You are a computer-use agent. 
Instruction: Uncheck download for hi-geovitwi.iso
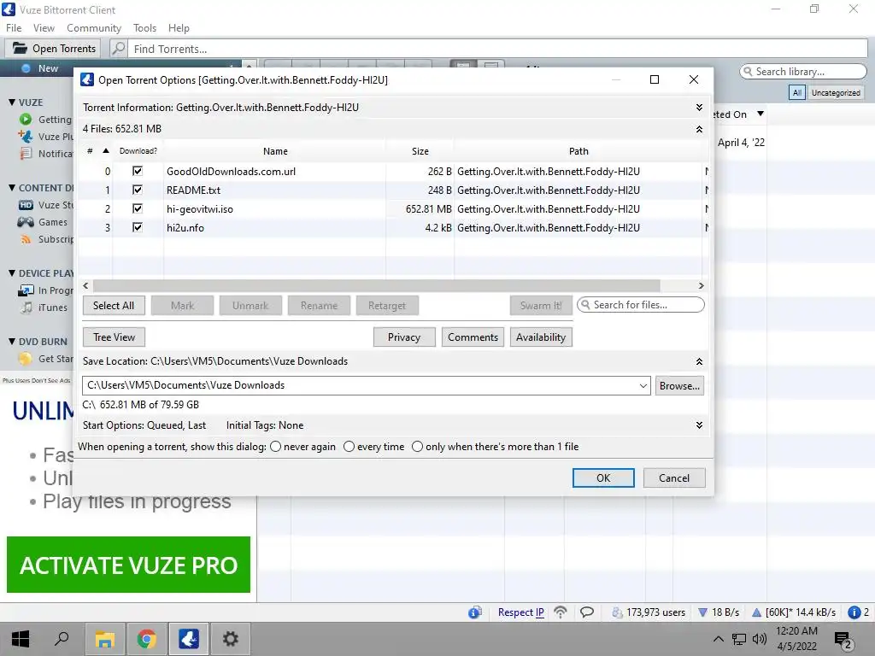point(138,208)
